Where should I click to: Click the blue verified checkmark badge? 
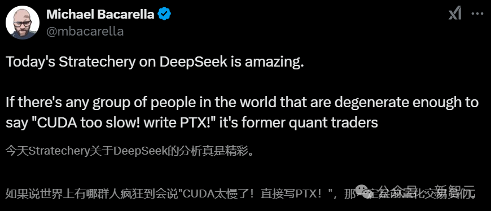pyautogui.click(x=164, y=14)
